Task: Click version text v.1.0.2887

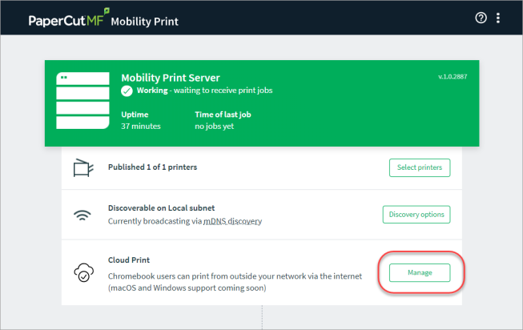Action: 453,77
